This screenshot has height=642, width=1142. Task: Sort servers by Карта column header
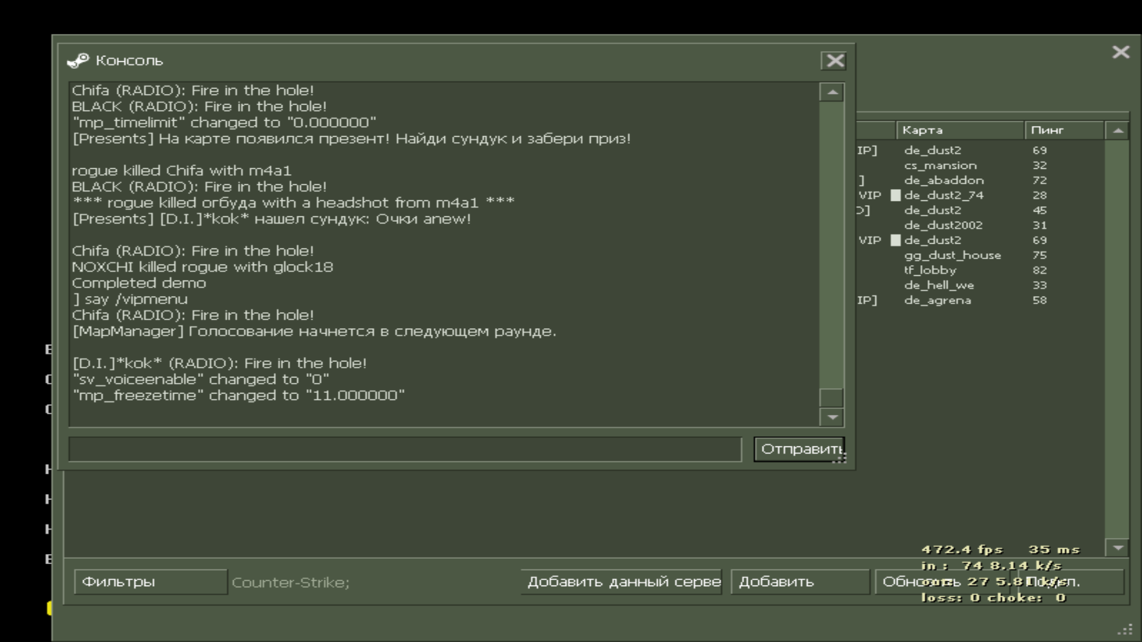[x=959, y=130]
